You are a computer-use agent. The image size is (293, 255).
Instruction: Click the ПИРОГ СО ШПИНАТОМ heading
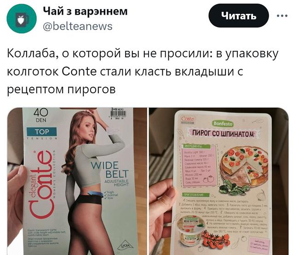click(x=223, y=133)
